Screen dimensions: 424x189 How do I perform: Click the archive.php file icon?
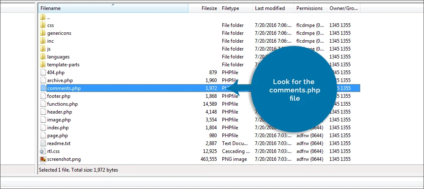[43, 80]
